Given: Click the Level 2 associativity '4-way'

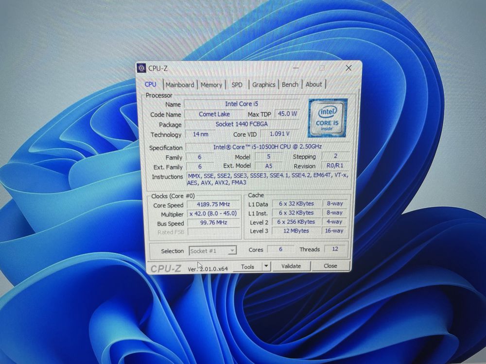Looking at the screenshot, I should click(x=335, y=222).
